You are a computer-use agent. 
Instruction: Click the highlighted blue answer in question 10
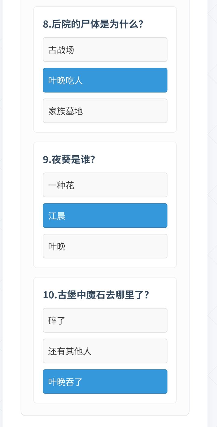tap(105, 381)
